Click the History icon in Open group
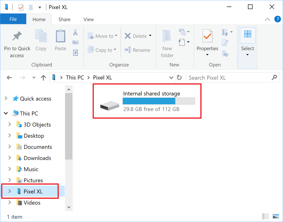 point(225,53)
